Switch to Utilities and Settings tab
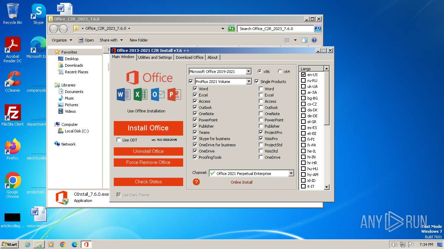 155,57
